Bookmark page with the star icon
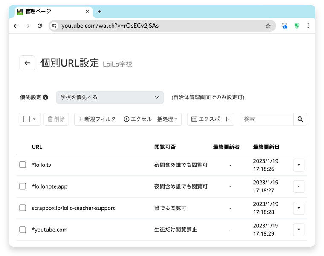The height and width of the screenshot is (256, 324). pyautogui.click(x=268, y=26)
